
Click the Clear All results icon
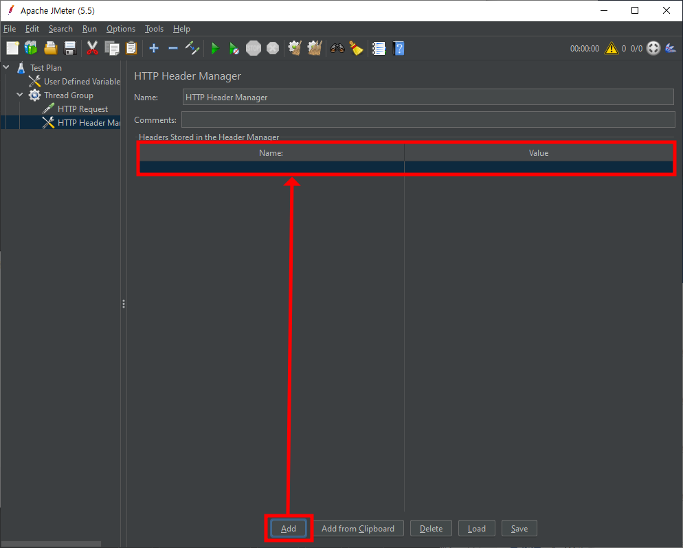(315, 48)
